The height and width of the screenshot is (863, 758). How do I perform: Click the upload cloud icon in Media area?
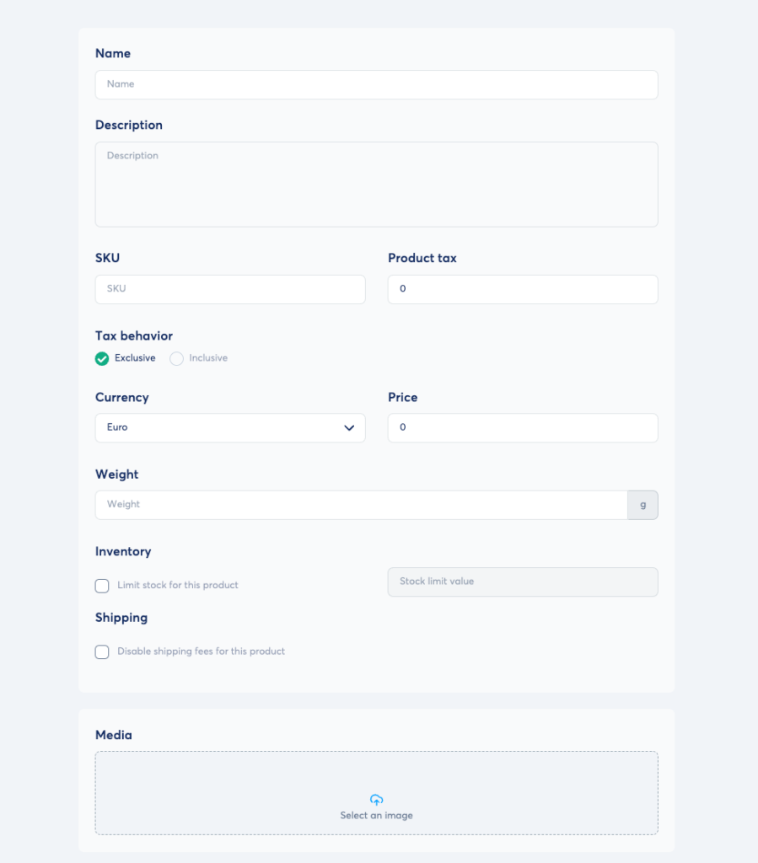376,798
